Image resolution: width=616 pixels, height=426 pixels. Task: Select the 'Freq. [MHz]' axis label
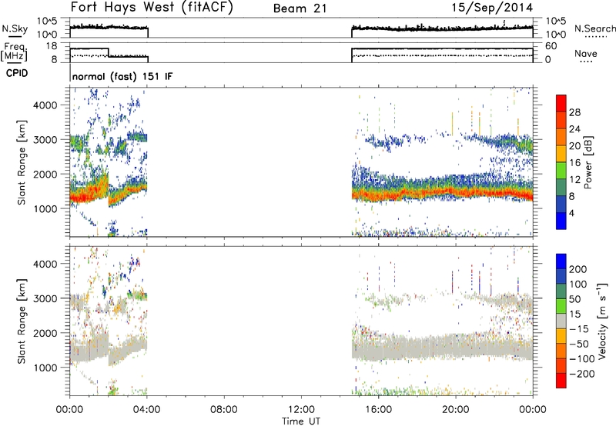tap(15, 52)
